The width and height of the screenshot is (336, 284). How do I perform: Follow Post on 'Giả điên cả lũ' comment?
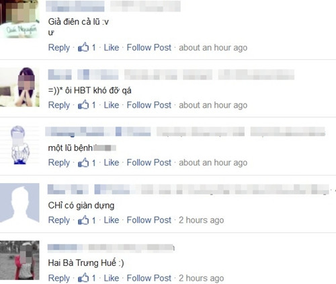[149, 47]
